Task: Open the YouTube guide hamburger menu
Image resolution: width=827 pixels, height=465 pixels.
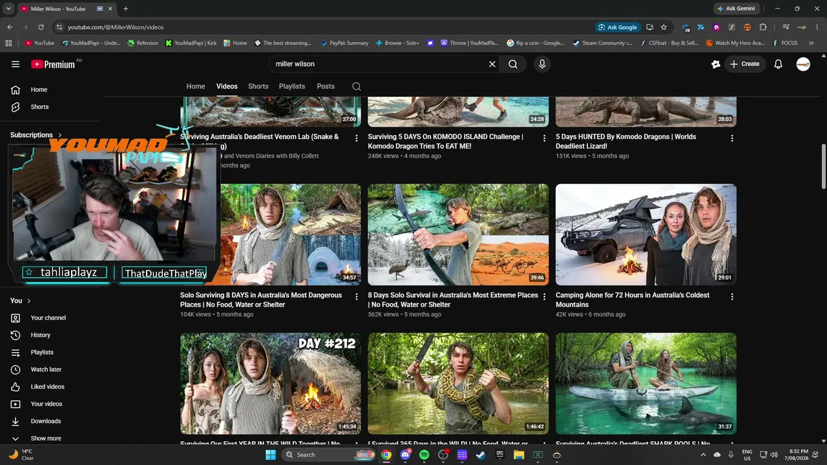Action: pos(16,64)
